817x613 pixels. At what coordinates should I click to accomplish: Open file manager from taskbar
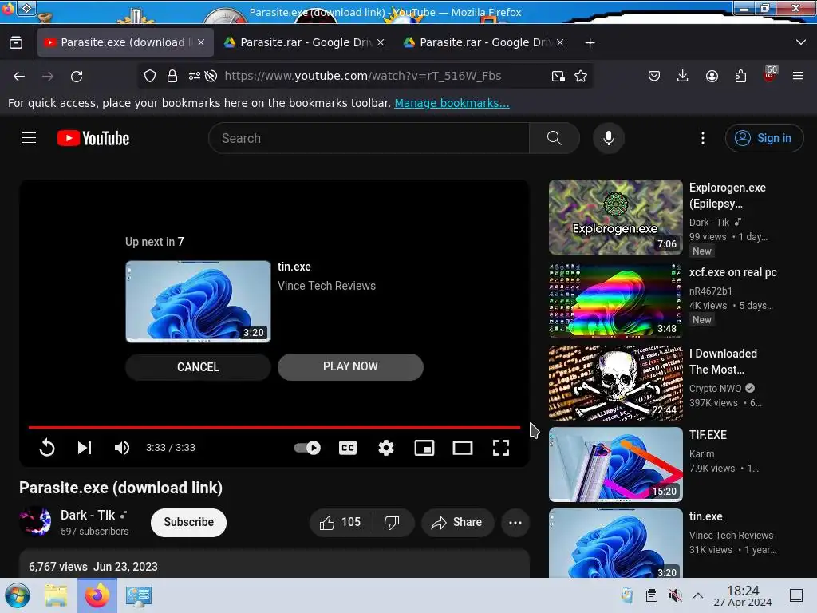pyautogui.click(x=56, y=595)
